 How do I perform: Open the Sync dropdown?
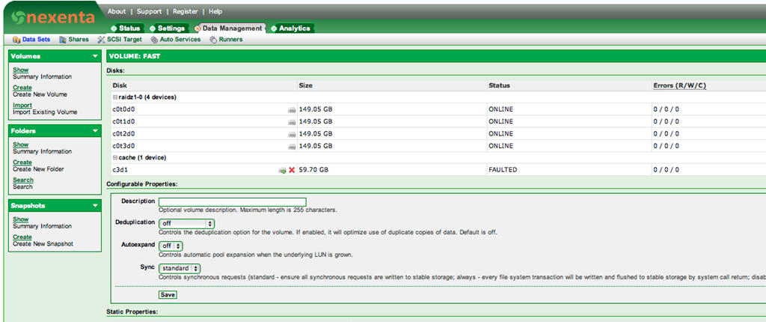click(180, 268)
